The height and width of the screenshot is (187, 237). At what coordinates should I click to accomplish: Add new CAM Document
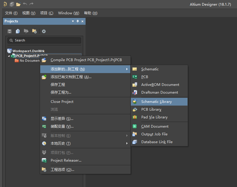pyautogui.click(x=159, y=126)
